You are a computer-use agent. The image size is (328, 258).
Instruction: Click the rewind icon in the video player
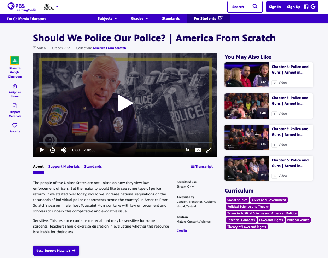(x=53, y=150)
